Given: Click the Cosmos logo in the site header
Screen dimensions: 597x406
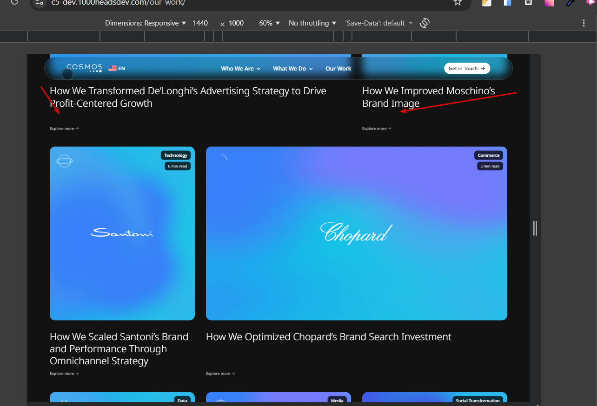Looking at the screenshot, I should pyautogui.click(x=84, y=68).
